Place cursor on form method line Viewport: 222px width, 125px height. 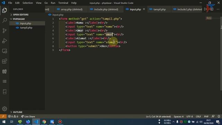coord(90,19)
